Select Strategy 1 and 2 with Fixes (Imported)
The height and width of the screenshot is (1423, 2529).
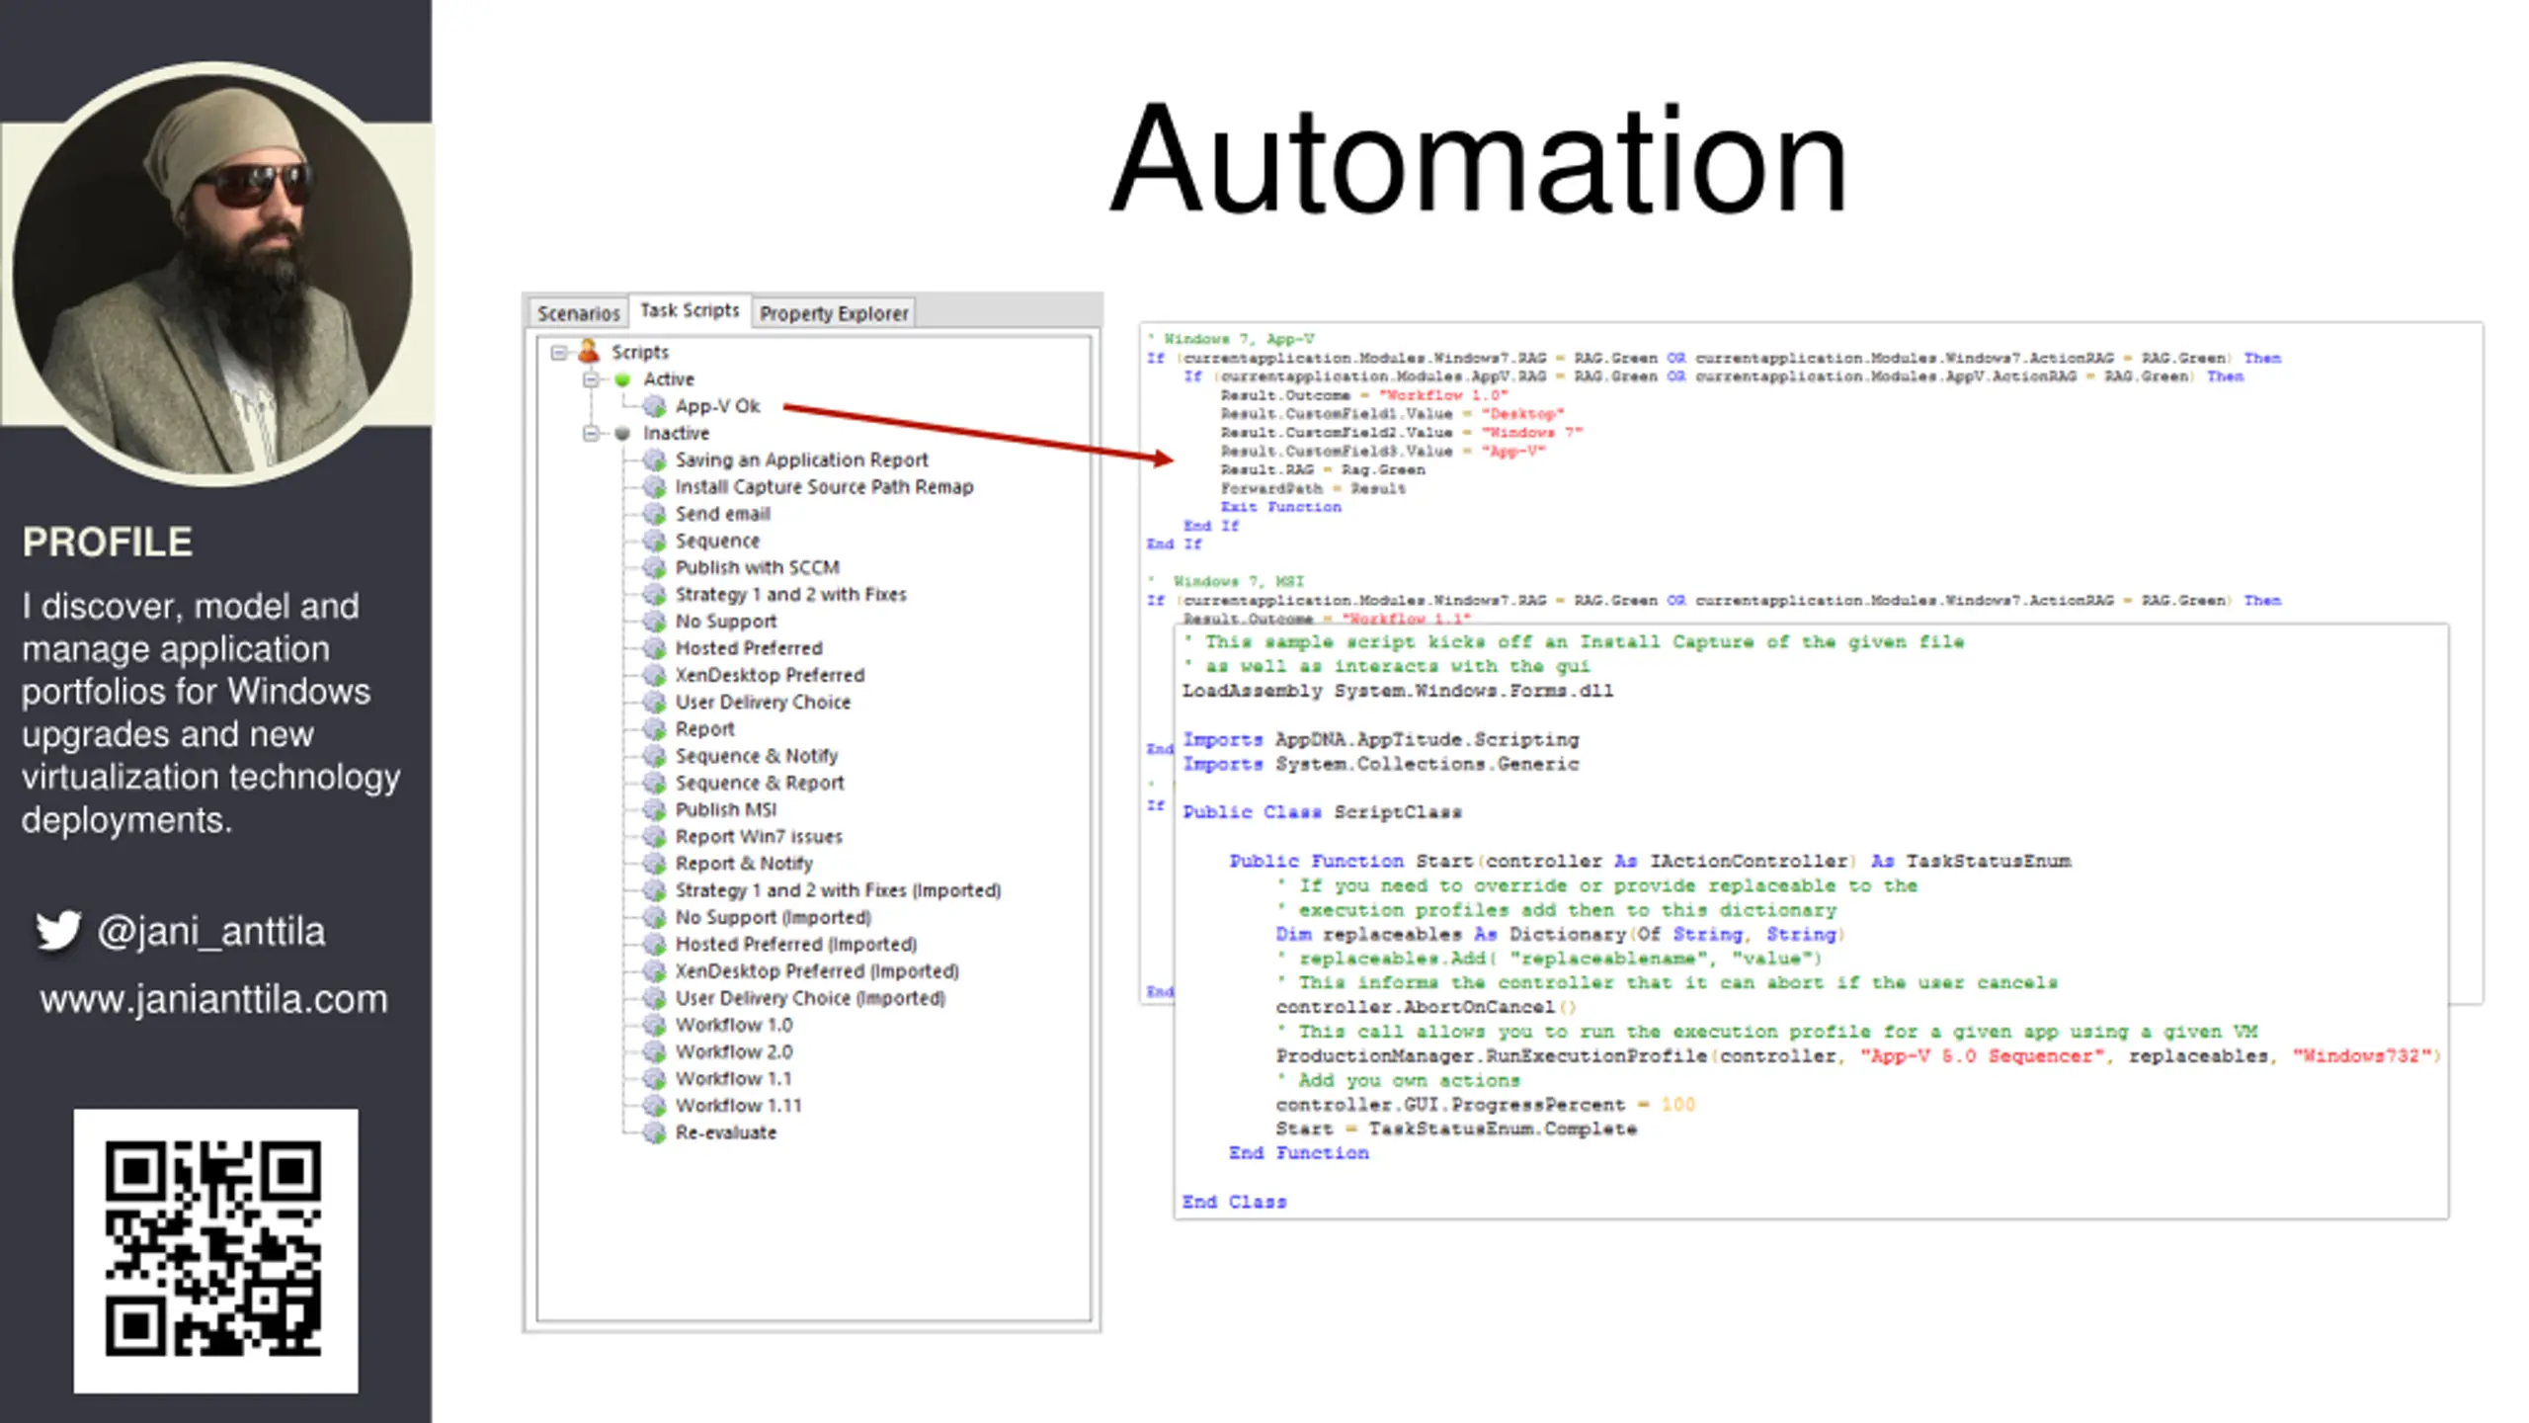[838, 890]
